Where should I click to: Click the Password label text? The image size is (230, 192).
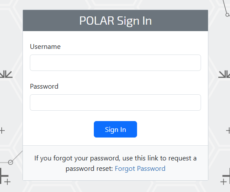(x=44, y=86)
